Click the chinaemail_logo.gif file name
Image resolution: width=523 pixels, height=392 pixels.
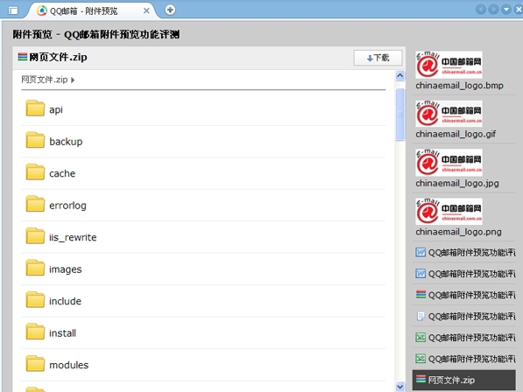(x=456, y=134)
